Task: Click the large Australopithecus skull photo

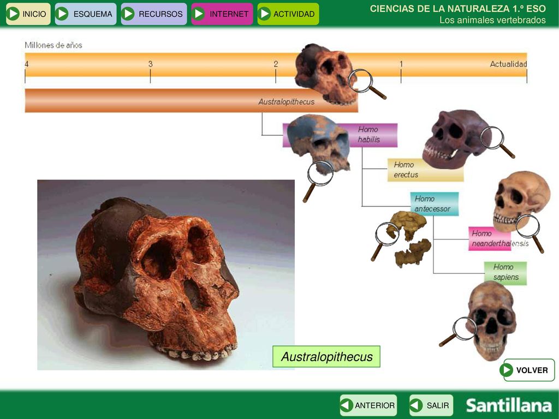Action: 166,275
